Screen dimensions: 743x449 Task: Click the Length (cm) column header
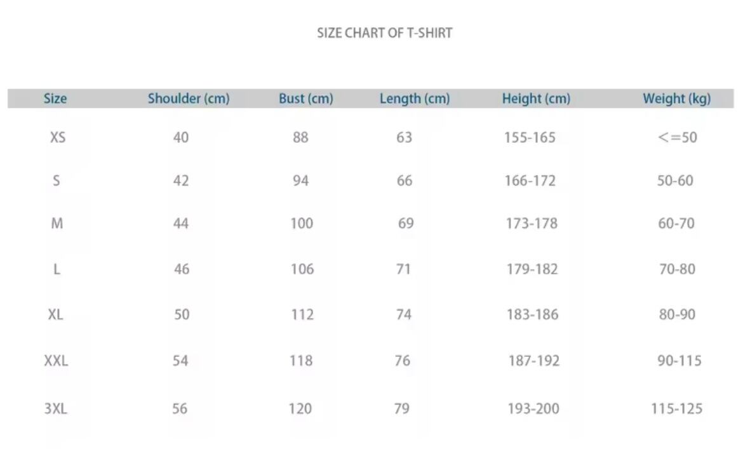[x=414, y=98]
